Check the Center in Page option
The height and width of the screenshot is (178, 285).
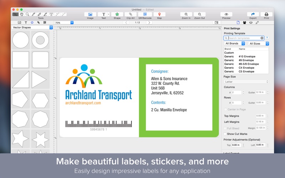(x=225, y=109)
